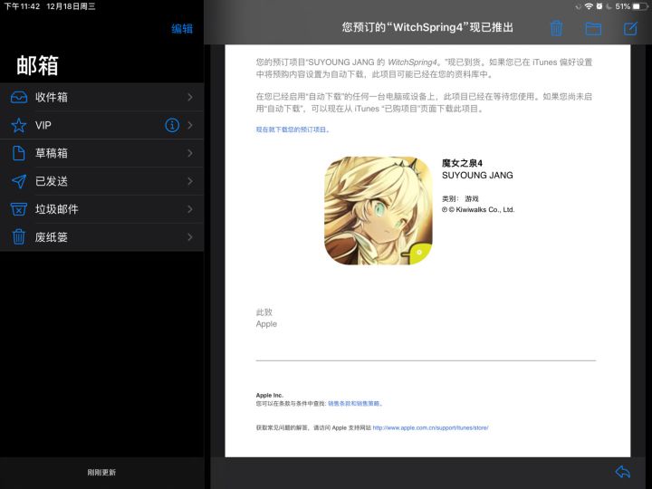Tap the junk box icon beside 垃圾邮件
Viewport: 652px width, 489px height.
[x=19, y=209]
